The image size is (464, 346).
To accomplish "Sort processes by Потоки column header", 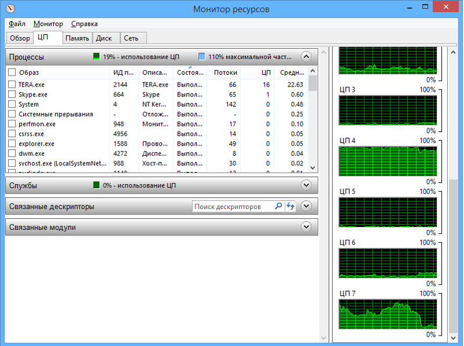I will 225,73.
